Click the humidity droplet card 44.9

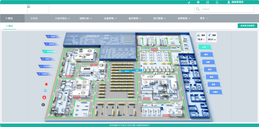click(212, 37)
